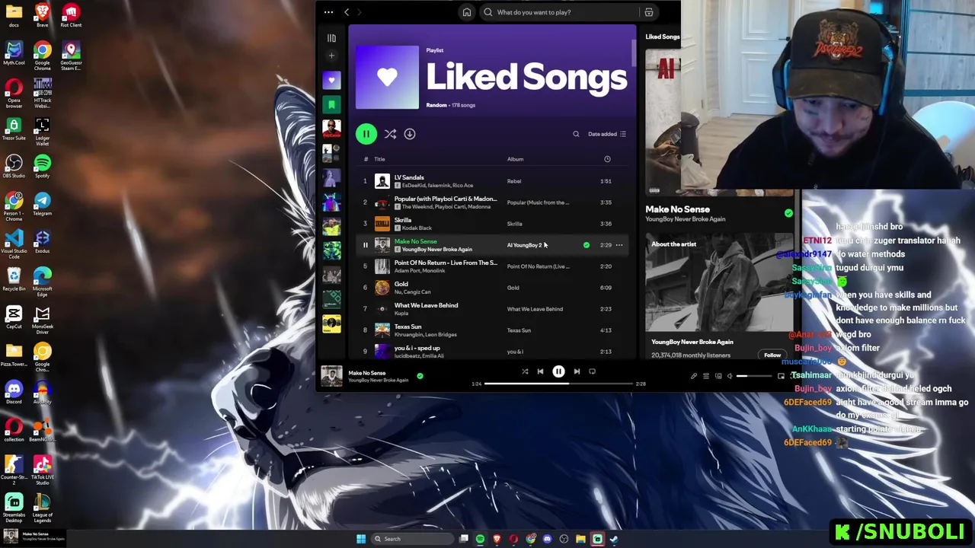
Task: Click the 'What do you want to play?' search box
Action: pos(560,12)
